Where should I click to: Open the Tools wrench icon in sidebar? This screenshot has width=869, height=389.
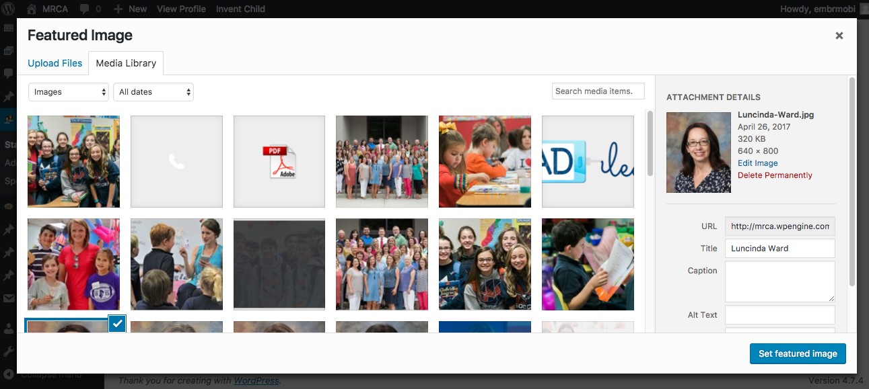click(x=9, y=351)
